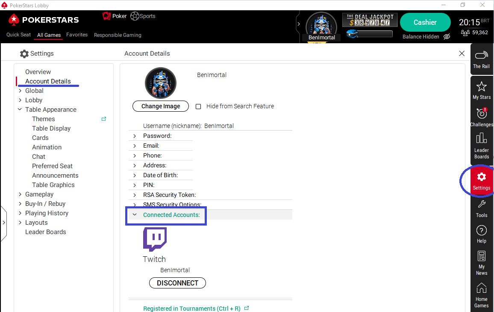
Task: Switch to Quick Seat tab
Action: coord(18,35)
